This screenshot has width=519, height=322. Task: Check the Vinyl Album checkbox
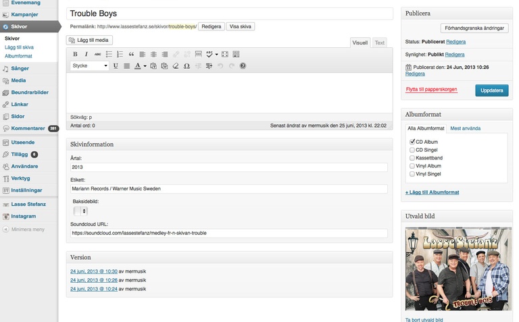click(x=412, y=166)
